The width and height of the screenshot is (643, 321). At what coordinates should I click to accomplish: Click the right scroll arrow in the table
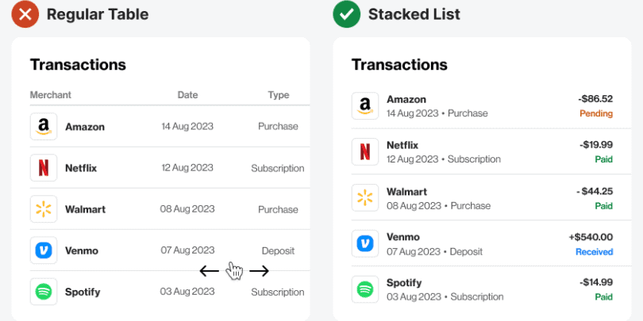(x=260, y=271)
